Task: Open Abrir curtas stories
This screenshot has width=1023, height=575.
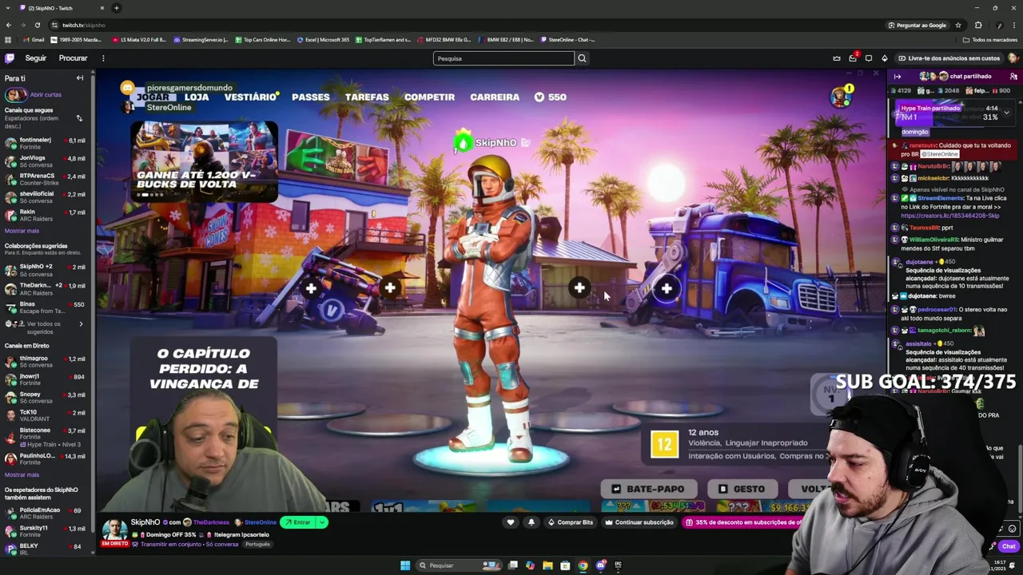Action: point(34,94)
